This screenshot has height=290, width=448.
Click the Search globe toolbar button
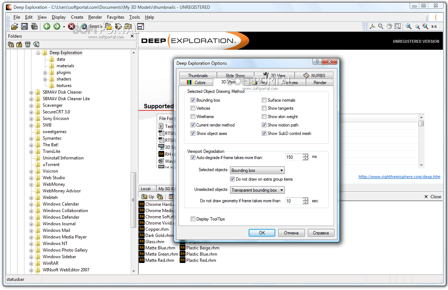tap(91, 26)
